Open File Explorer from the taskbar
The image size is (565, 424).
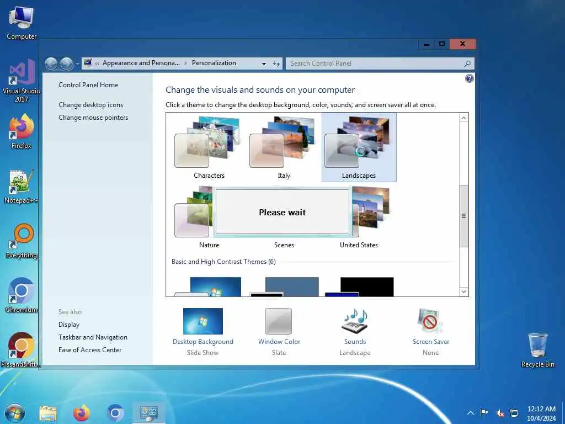coord(48,413)
